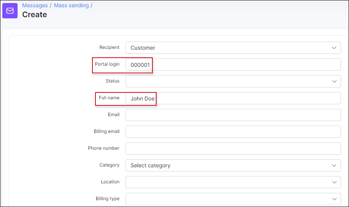Focus the Phone number field
The width and height of the screenshot is (349, 207).
233,149
